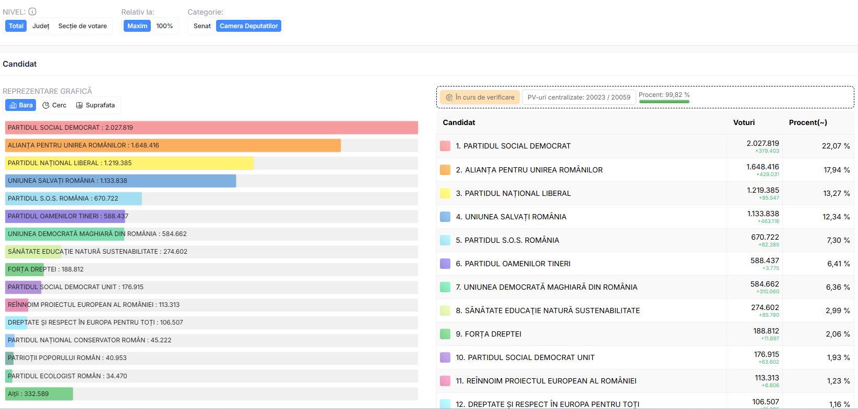Click the PV-uri centralizate counter
The image size is (858, 409).
[x=578, y=97]
